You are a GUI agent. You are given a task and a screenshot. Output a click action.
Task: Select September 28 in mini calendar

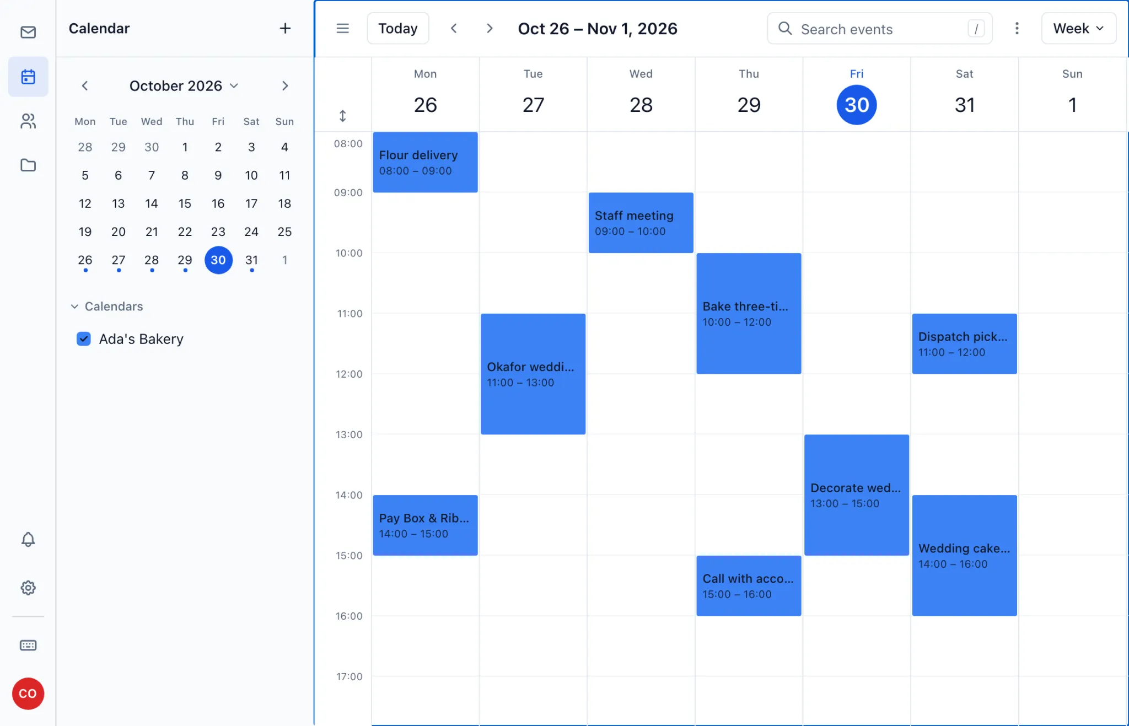(85, 147)
